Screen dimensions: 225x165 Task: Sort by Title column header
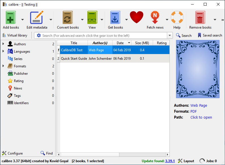[74, 43]
